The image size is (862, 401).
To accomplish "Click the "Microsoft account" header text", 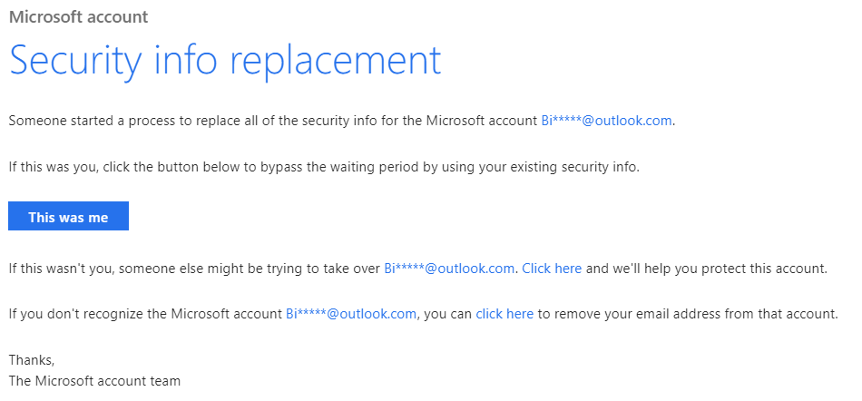I will 79,16.
